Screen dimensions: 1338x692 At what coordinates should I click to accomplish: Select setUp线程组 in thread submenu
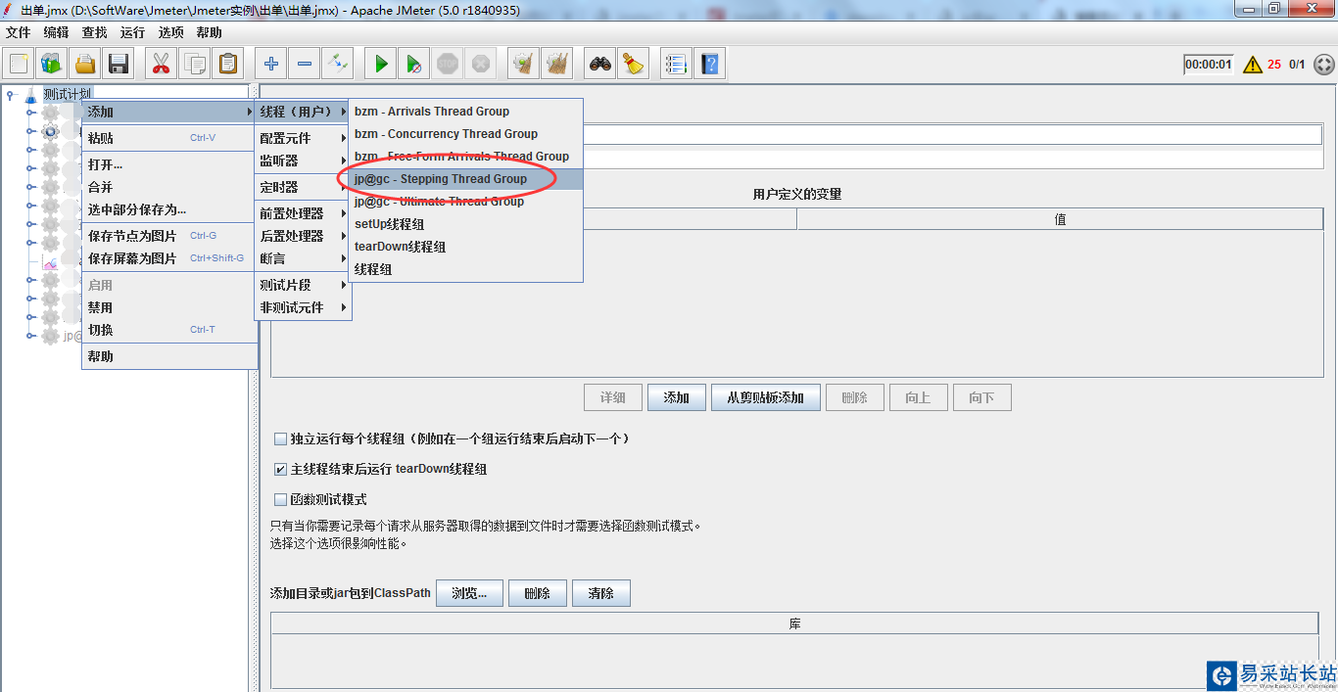tap(466, 224)
